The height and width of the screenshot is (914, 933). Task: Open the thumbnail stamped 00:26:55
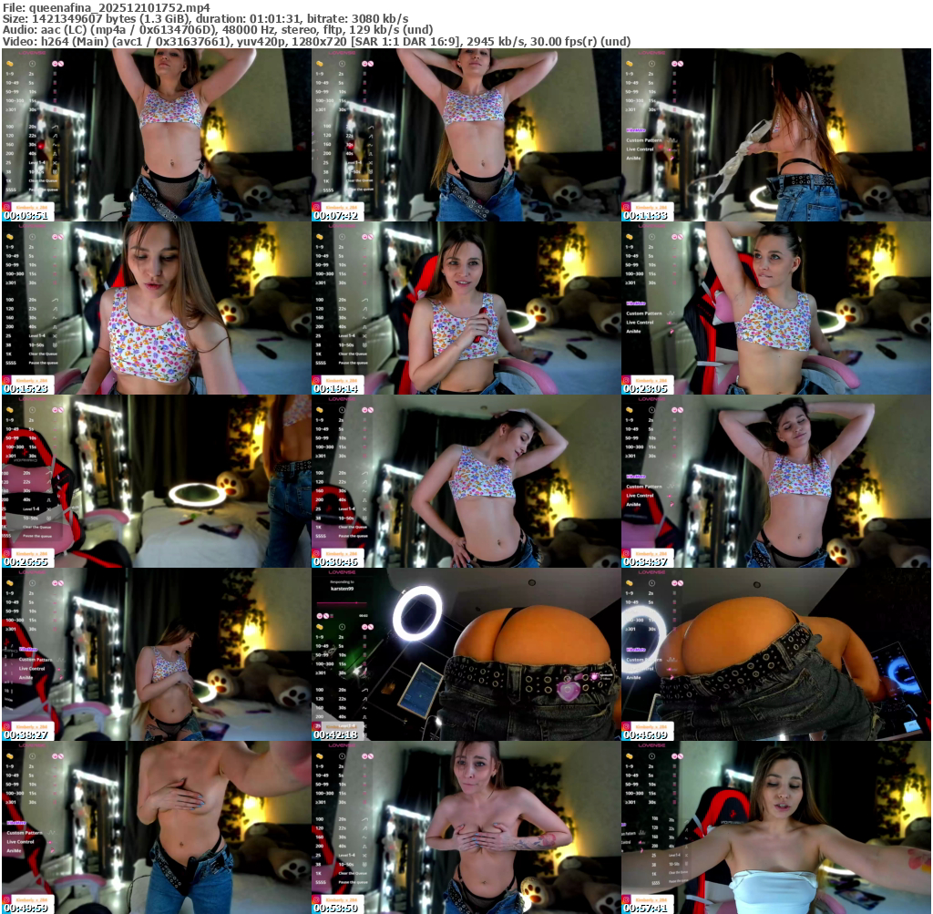(157, 481)
